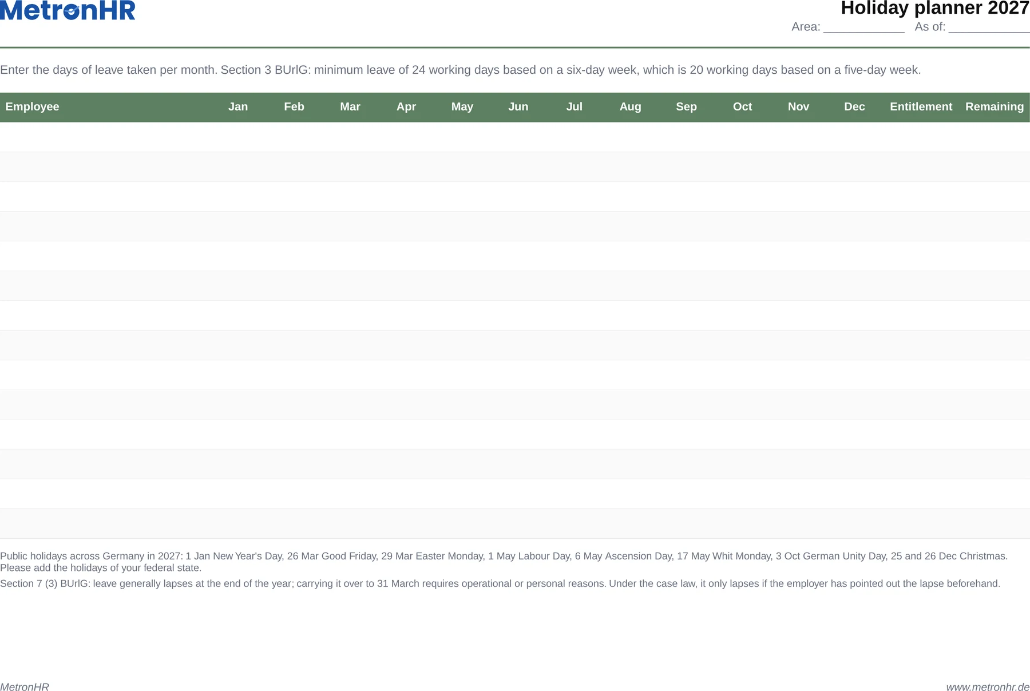
Task: Select the Jan column header
Action: (x=238, y=107)
